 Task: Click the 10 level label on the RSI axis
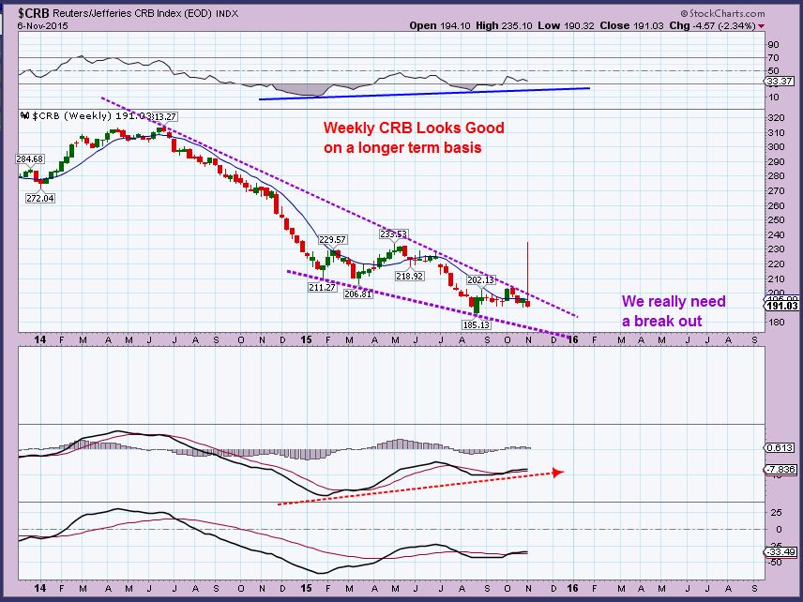[x=774, y=98]
